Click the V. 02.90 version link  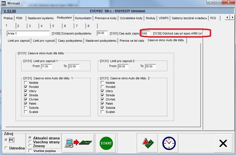(10, 11)
